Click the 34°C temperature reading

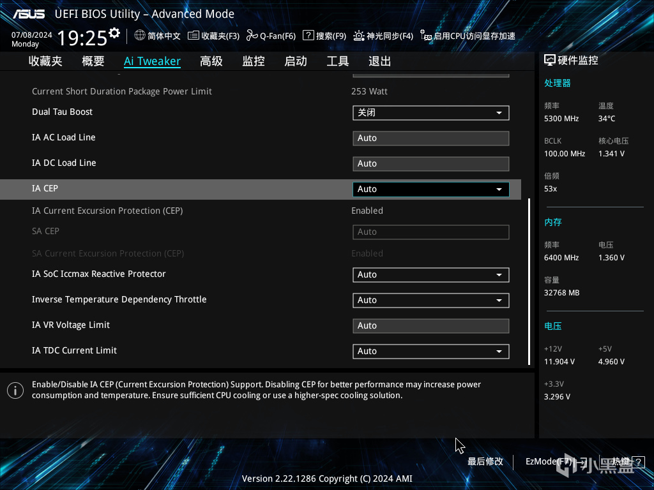[x=607, y=119]
